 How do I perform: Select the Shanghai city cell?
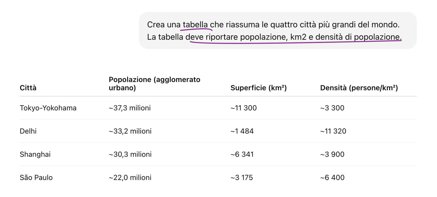tap(35, 154)
